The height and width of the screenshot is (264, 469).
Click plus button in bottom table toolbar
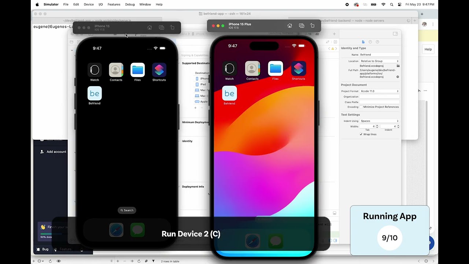tap(118, 261)
